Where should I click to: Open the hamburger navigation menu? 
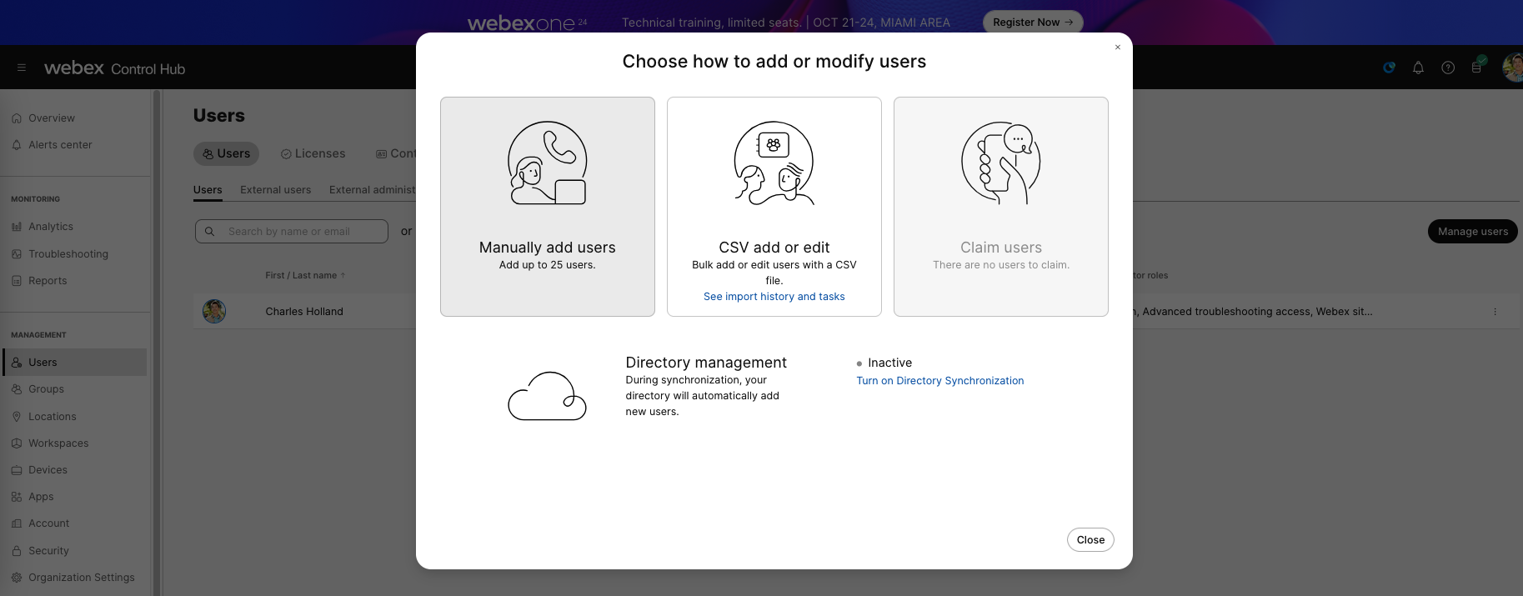click(22, 68)
